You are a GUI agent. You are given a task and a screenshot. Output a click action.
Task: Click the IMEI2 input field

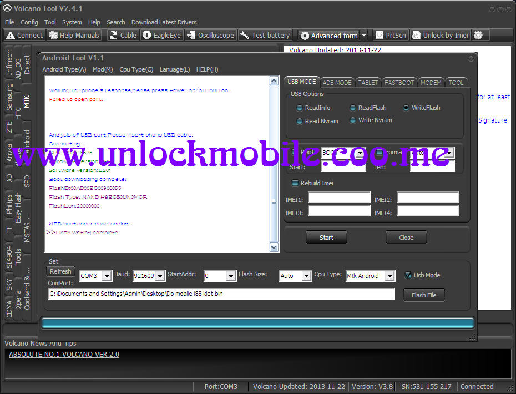point(428,198)
